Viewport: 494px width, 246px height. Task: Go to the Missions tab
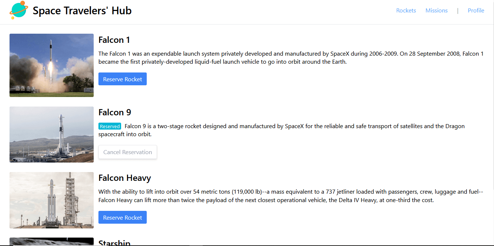pyautogui.click(x=436, y=11)
